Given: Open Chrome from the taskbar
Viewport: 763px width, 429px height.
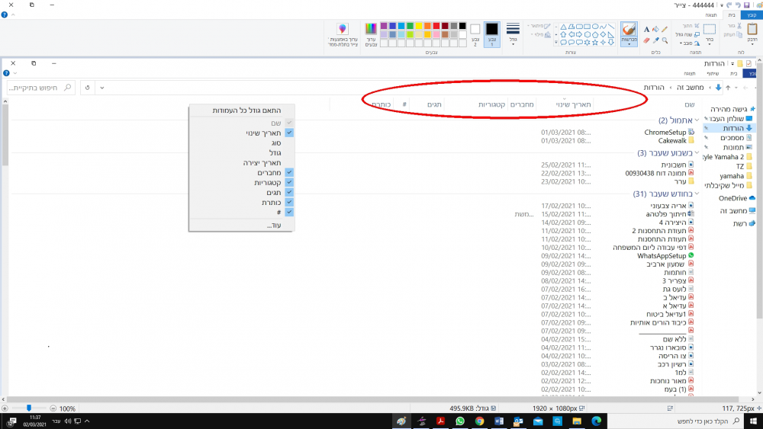Looking at the screenshot, I should tap(479, 421).
